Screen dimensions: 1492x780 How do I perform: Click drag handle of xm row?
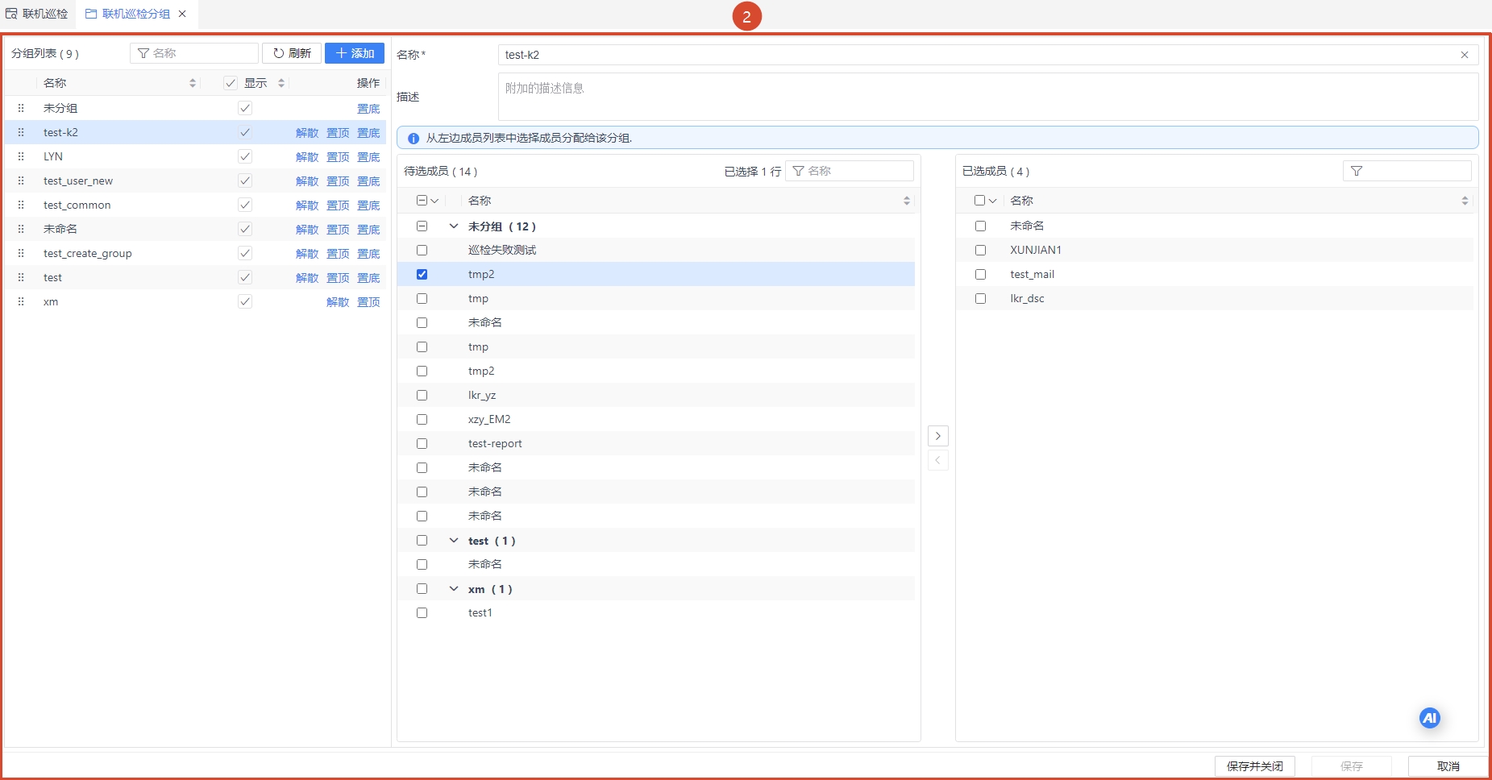click(x=21, y=301)
